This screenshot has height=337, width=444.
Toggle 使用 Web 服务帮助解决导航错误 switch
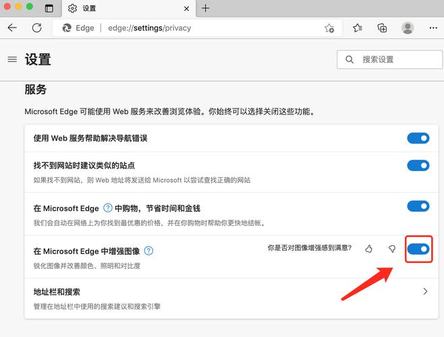(418, 138)
